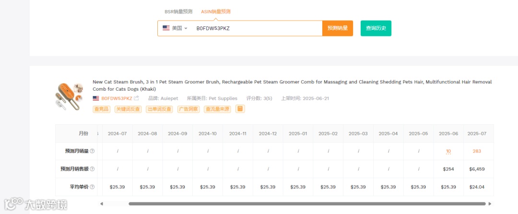Image resolution: width=518 pixels, height=214 pixels.
Task: Click the 查流量来源 tag button
Action: pyautogui.click(x=217, y=109)
